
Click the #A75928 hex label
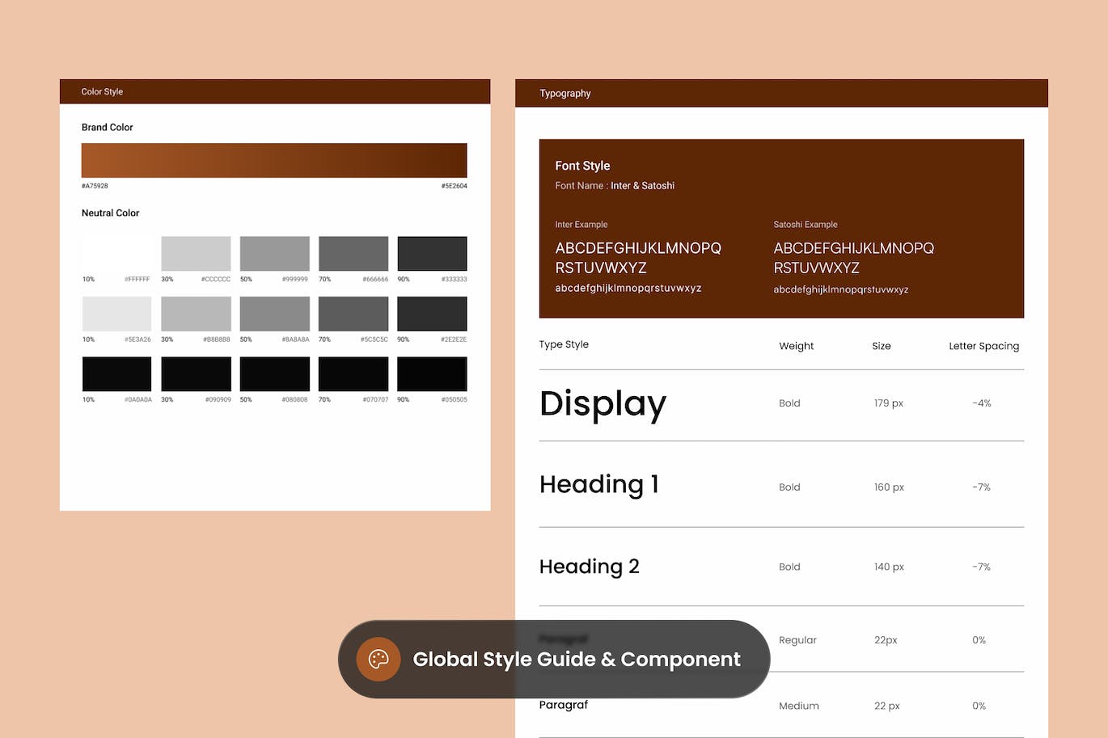tap(95, 186)
